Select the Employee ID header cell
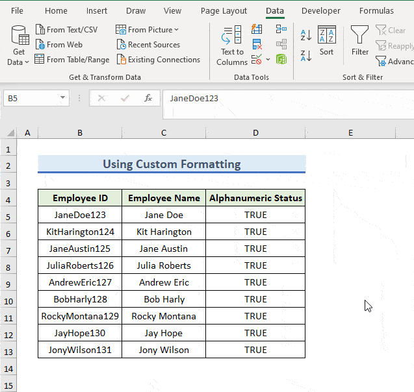The height and width of the screenshot is (392, 414). [80, 198]
